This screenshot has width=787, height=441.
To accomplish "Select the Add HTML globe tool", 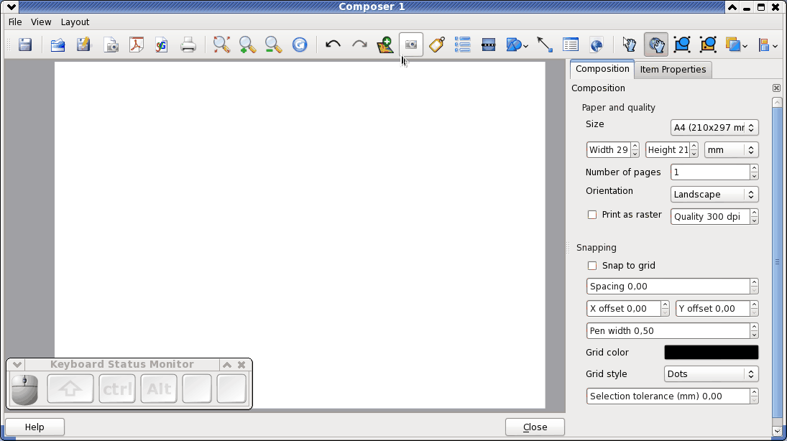I will pyautogui.click(x=597, y=45).
